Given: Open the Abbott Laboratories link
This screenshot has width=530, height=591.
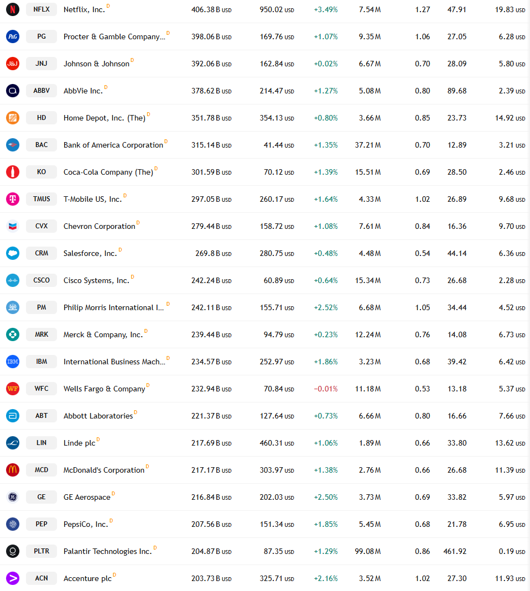Looking at the screenshot, I should 98,416.
